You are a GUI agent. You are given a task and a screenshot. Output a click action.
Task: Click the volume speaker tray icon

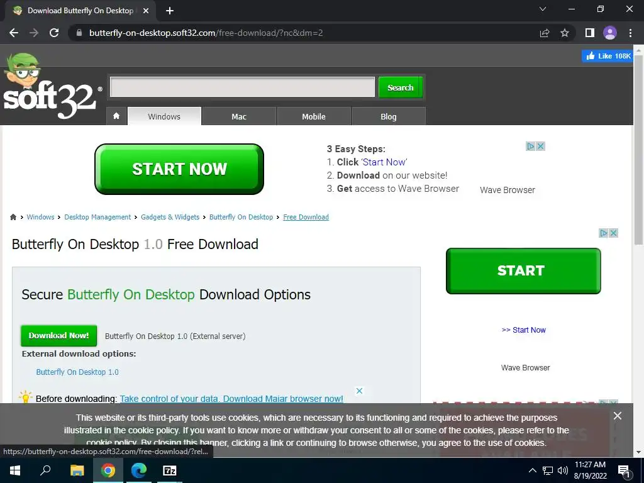click(563, 470)
